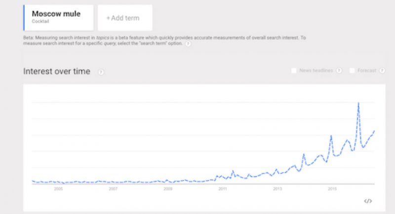Toggle the Forecast checkbox
Image resolution: width=395 pixels, height=214 pixels.
pos(352,71)
